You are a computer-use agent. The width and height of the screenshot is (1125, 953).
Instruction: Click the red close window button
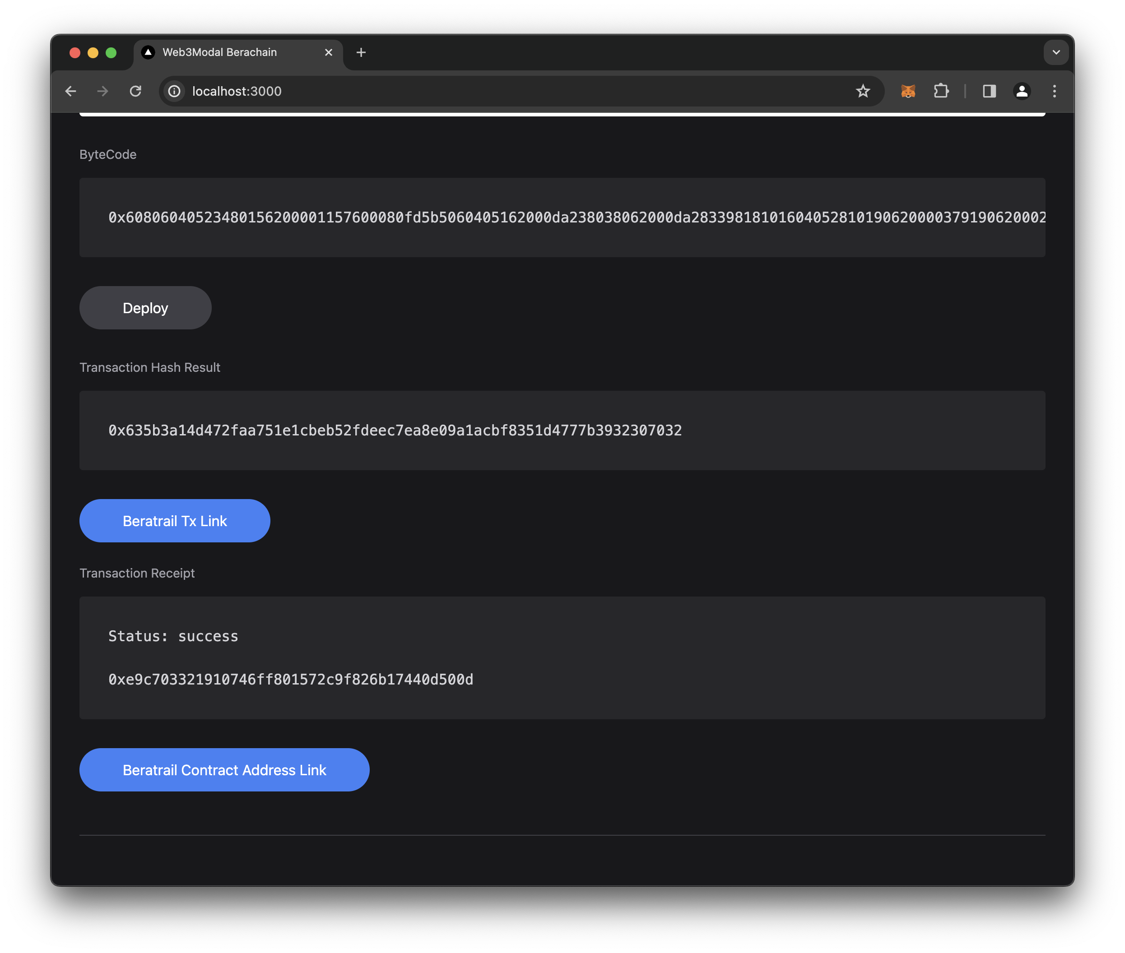pos(75,52)
